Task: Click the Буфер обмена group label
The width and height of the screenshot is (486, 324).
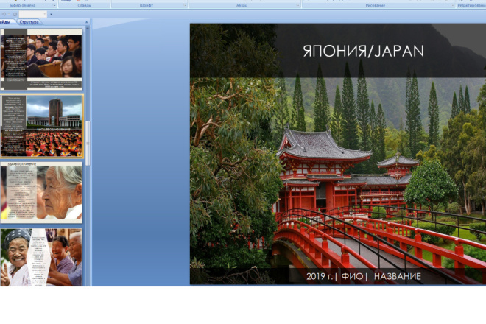Action: [x=22, y=5]
